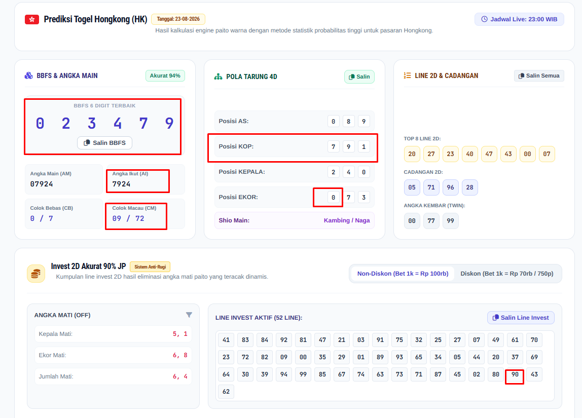Click BBFS 6 DIGIT TERBAIK label
This screenshot has width=582, height=418.
coord(104,106)
